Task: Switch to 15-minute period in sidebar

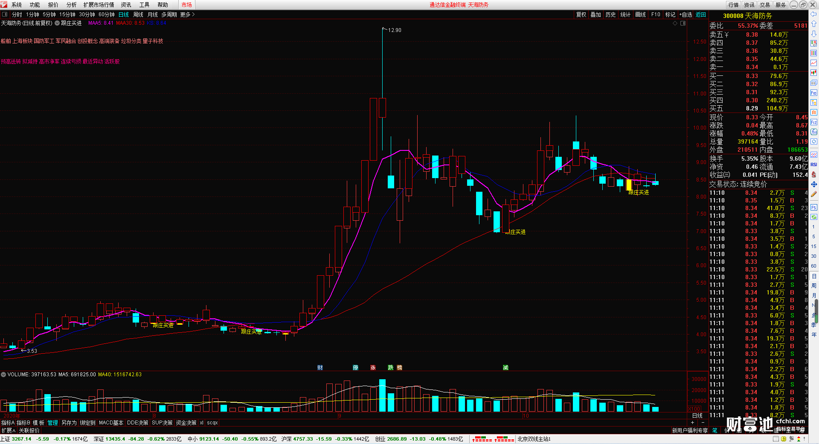Action: click(813, 246)
